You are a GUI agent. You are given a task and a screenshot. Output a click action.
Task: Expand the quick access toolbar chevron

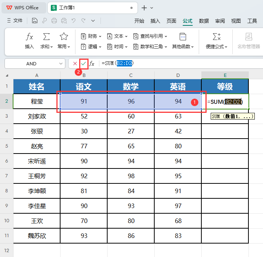93,21
